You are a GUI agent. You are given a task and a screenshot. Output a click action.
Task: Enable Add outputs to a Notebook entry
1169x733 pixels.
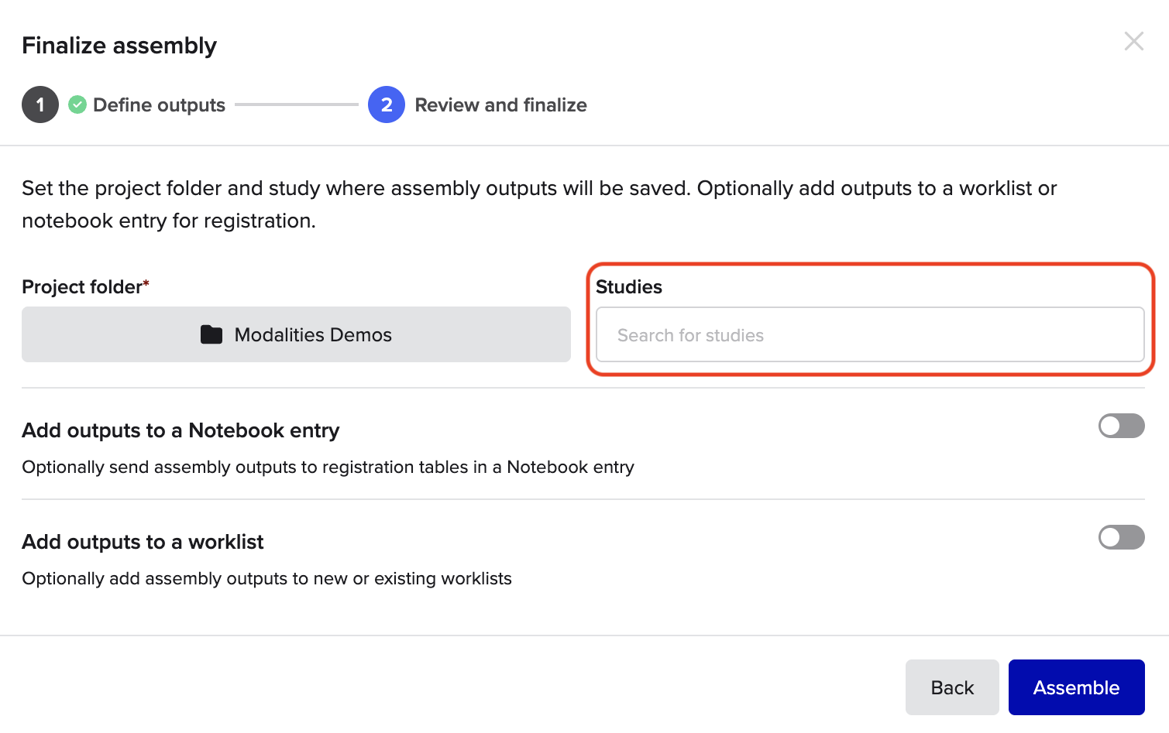click(x=1120, y=426)
